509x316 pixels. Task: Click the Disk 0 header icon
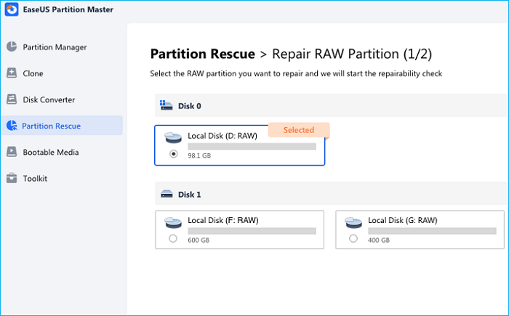pyautogui.click(x=166, y=106)
